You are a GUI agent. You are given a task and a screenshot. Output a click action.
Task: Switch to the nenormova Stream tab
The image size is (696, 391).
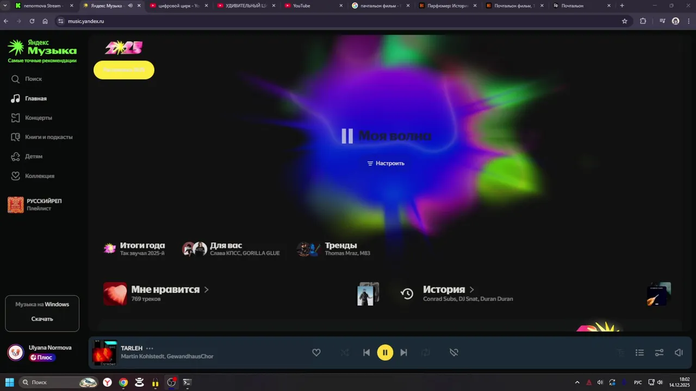[44, 5]
